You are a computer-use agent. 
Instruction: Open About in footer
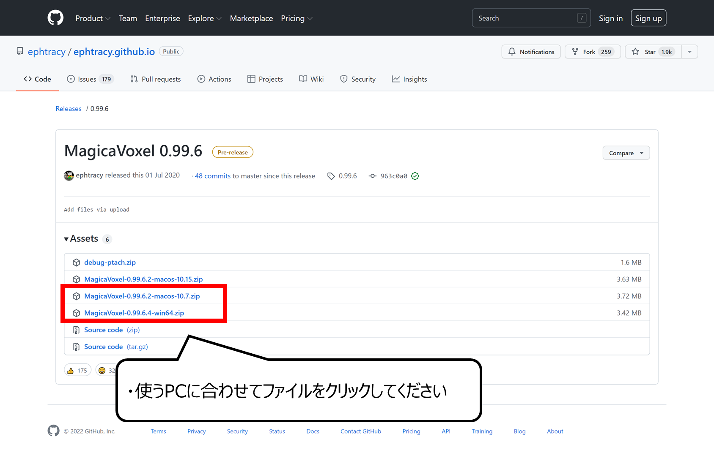point(555,431)
